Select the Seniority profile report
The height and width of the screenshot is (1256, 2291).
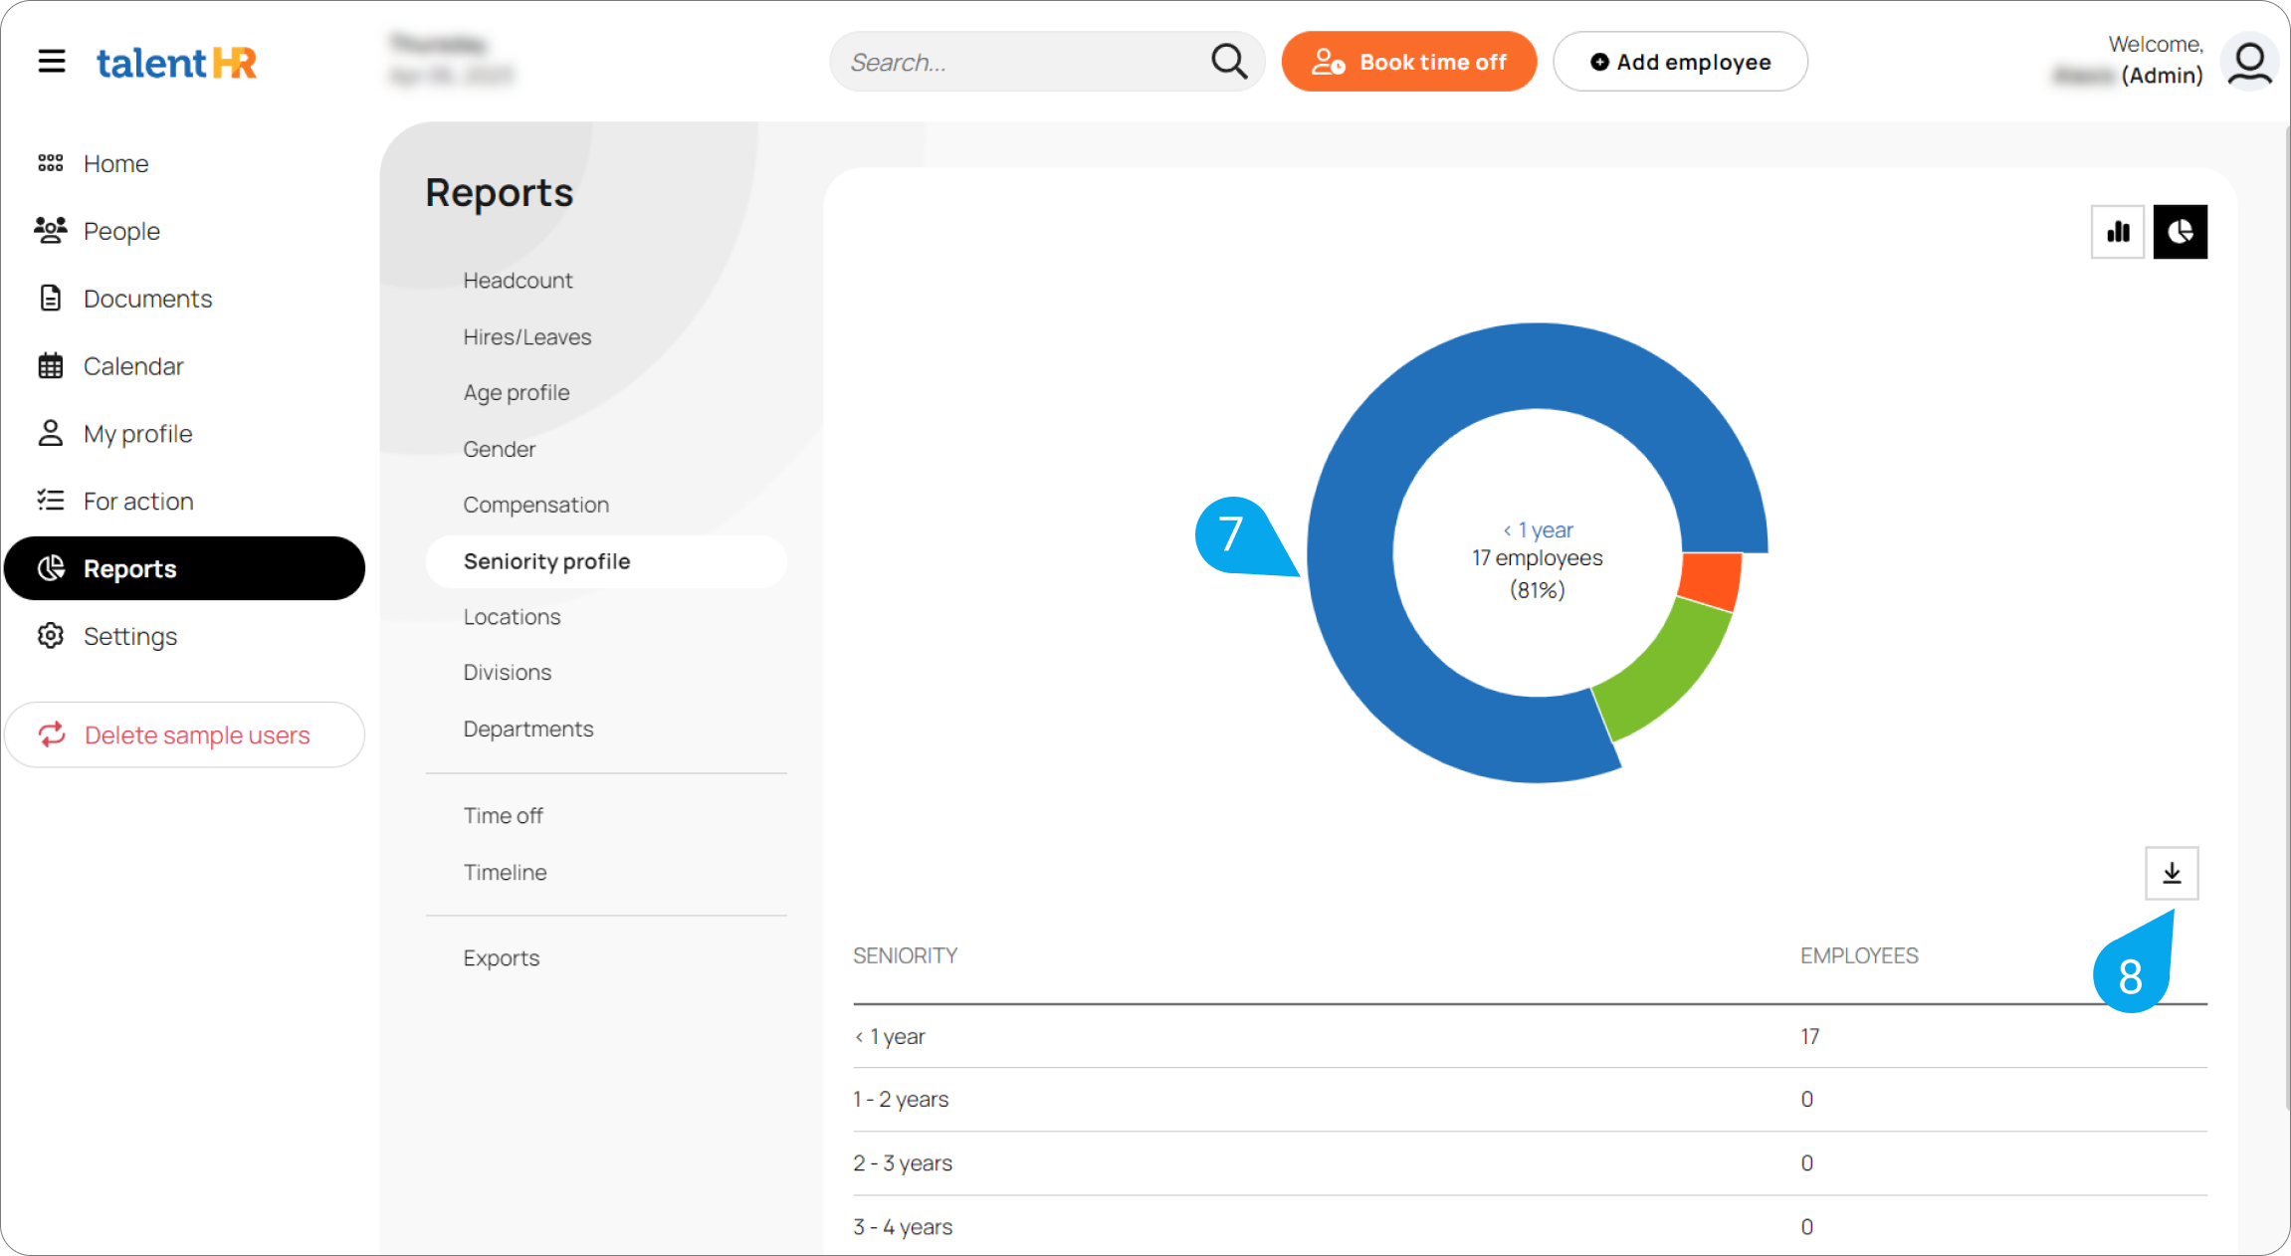coord(606,561)
